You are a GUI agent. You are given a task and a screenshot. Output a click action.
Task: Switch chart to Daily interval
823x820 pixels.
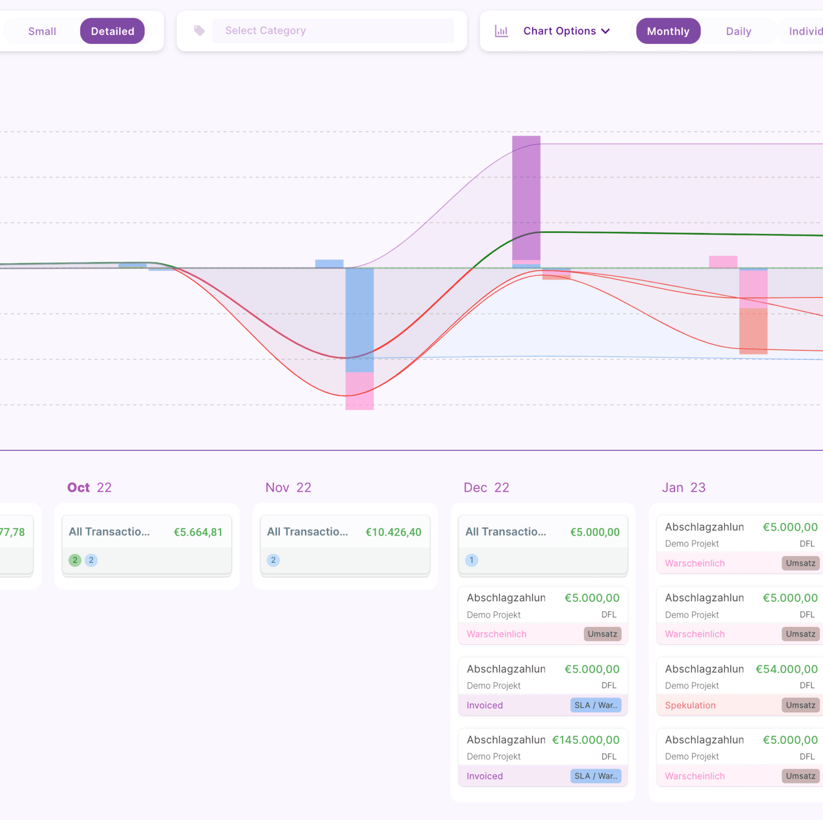[x=738, y=31]
